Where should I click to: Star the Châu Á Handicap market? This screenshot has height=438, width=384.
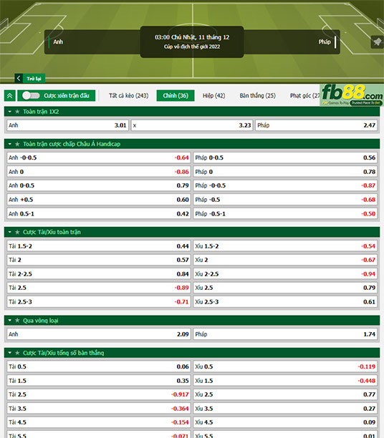click(17, 144)
